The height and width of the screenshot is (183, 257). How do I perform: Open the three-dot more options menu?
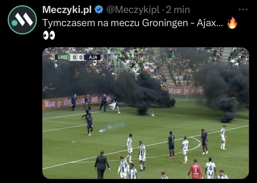(x=243, y=9)
